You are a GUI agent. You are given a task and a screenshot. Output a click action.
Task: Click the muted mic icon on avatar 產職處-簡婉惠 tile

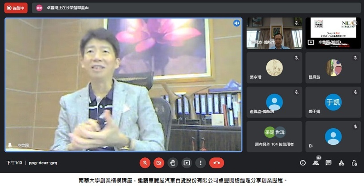297,92
